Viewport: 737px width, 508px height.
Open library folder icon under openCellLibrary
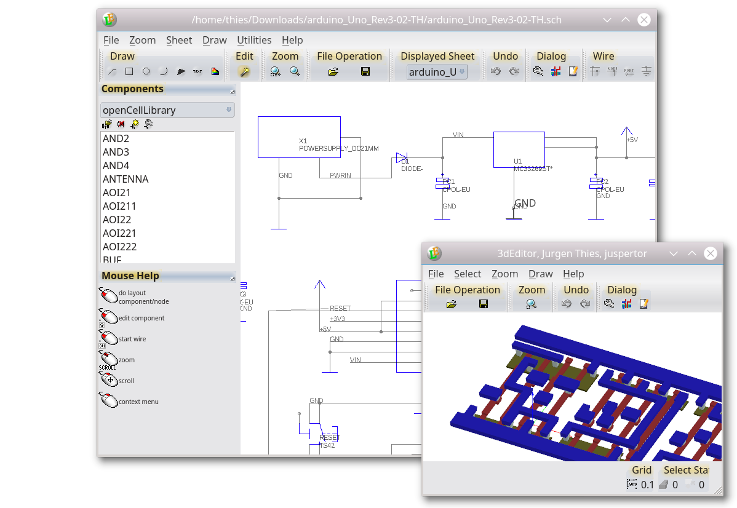pos(106,124)
